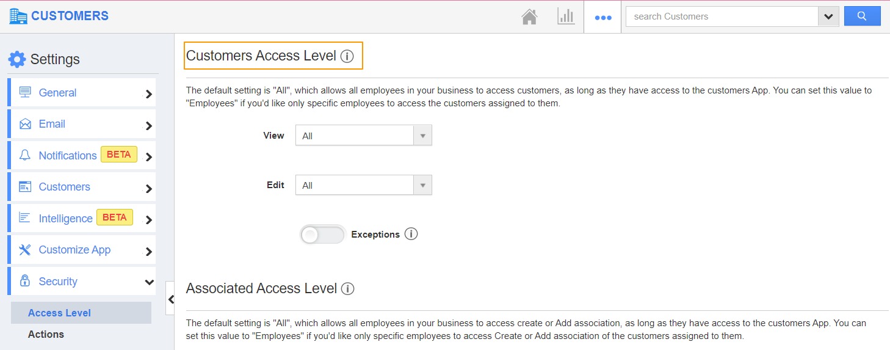Open General settings menu
The width and height of the screenshot is (890, 350).
point(82,93)
